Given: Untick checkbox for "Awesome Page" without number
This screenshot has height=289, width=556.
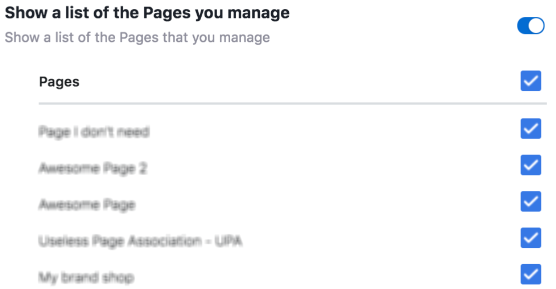Looking at the screenshot, I should coord(530,201).
